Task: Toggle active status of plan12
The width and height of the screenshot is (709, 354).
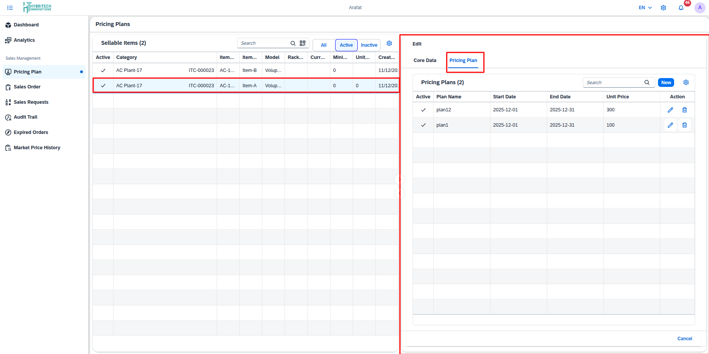Action: pyautogui.click(x=423, y=110)
